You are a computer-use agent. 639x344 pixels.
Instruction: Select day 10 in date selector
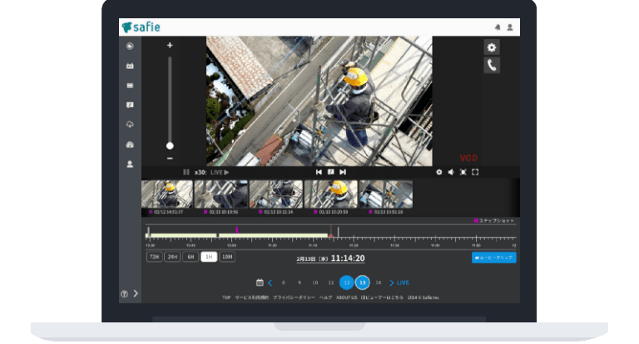(x=315, y=283)
